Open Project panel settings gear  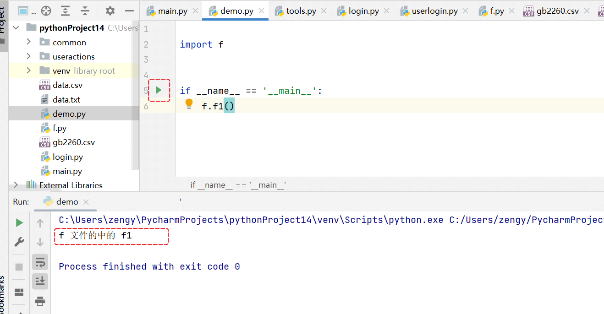[110, 11]
